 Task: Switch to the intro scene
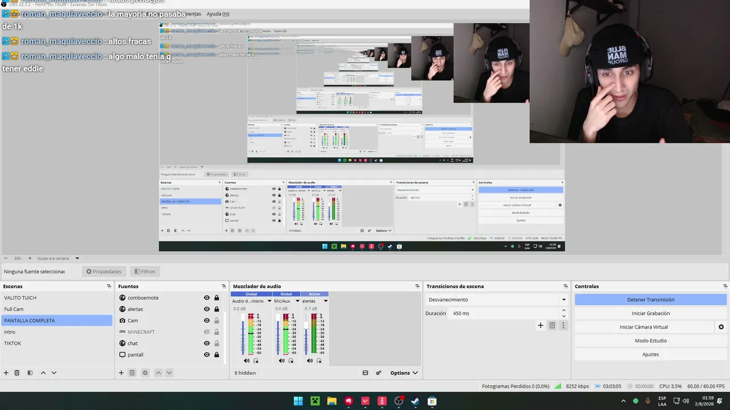(x=56, y=332)
